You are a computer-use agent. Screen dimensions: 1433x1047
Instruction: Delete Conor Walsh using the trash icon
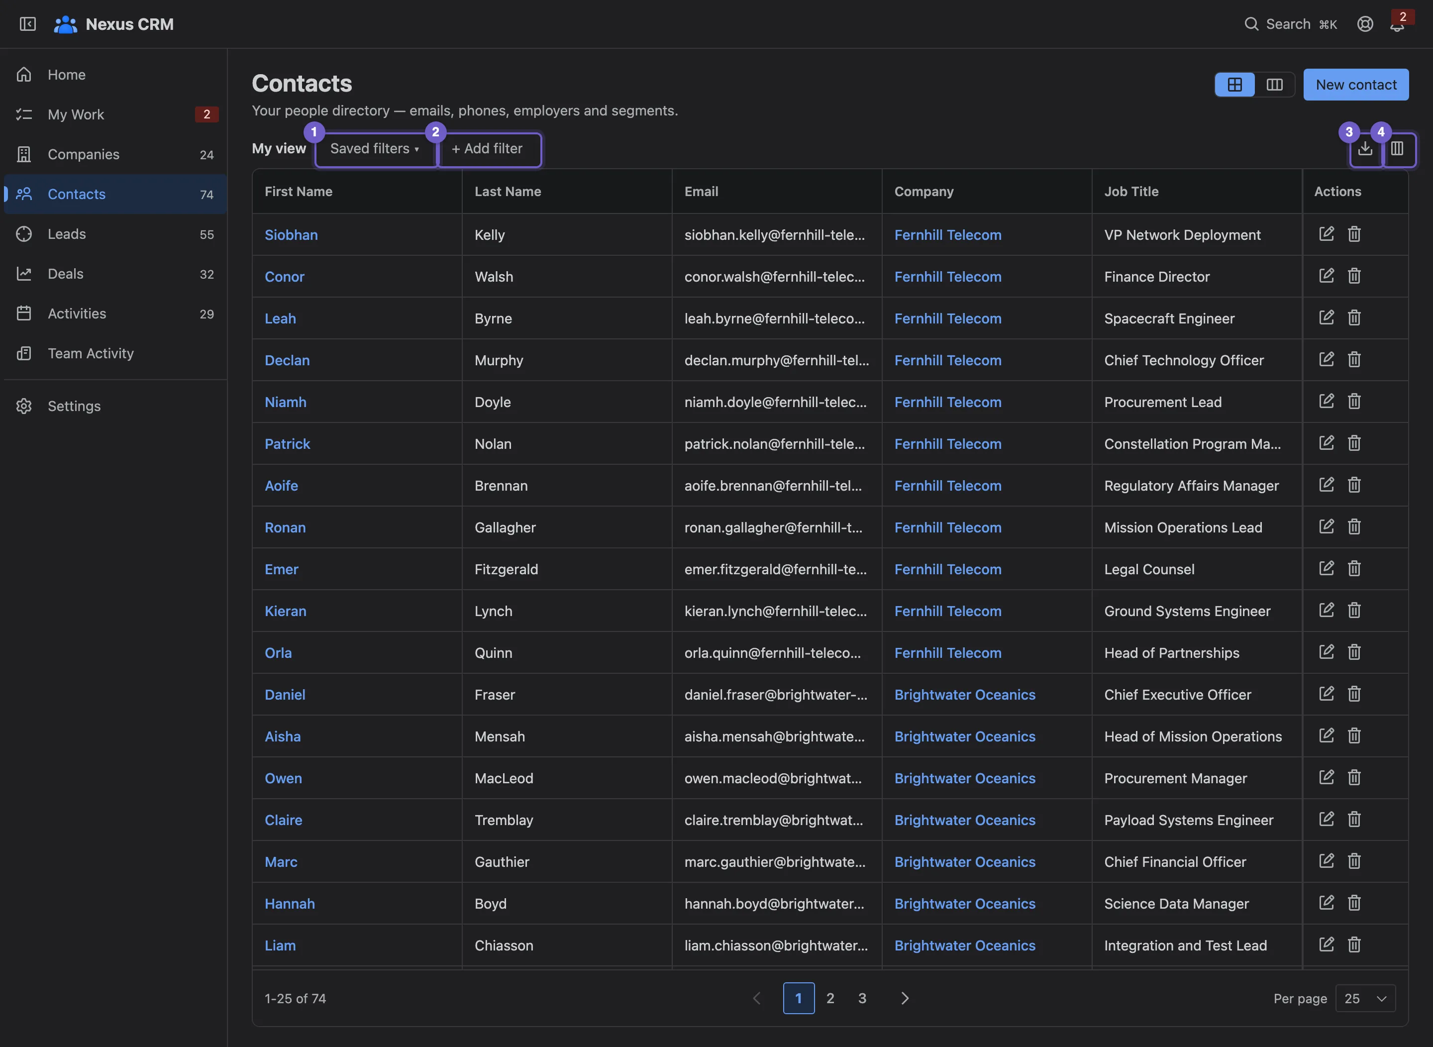tap(1354, 276)
